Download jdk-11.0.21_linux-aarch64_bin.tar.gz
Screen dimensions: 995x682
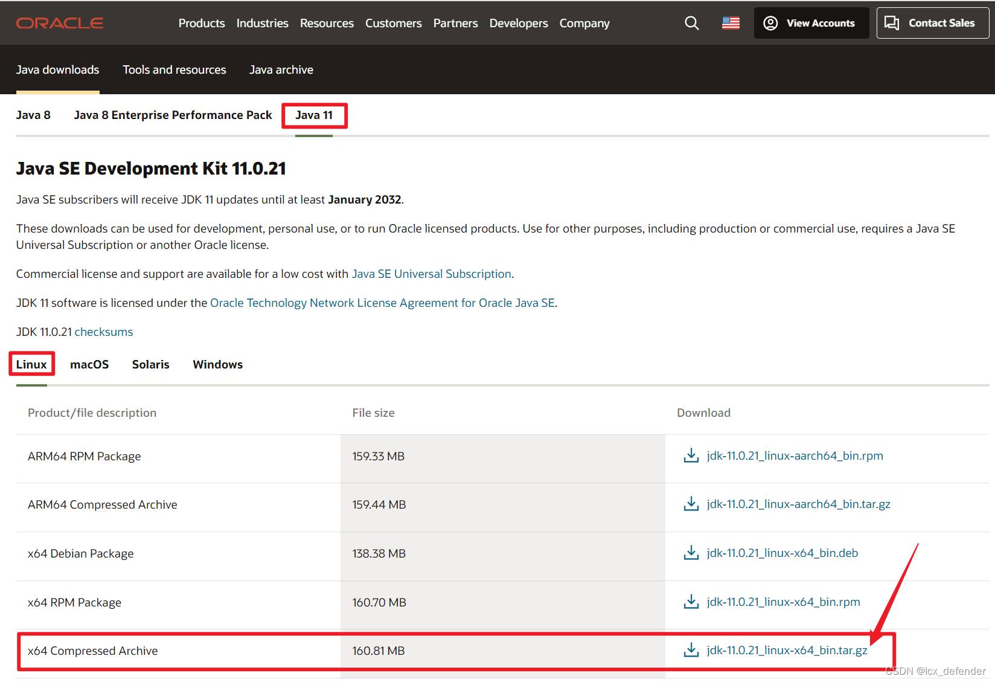(x=799, y=504)
